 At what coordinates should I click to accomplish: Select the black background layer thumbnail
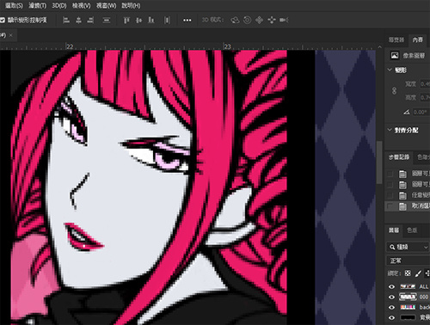408,317
